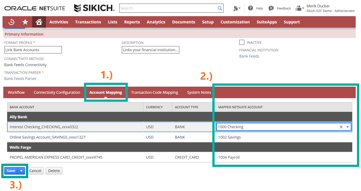Clear the 1000 Checking mapped account

(341, 127)
